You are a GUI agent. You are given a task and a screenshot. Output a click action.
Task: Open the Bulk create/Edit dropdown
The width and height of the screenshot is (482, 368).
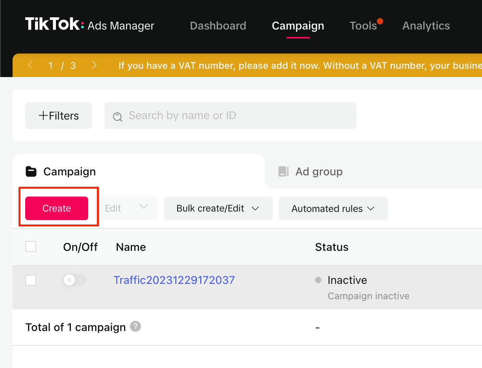218,208
